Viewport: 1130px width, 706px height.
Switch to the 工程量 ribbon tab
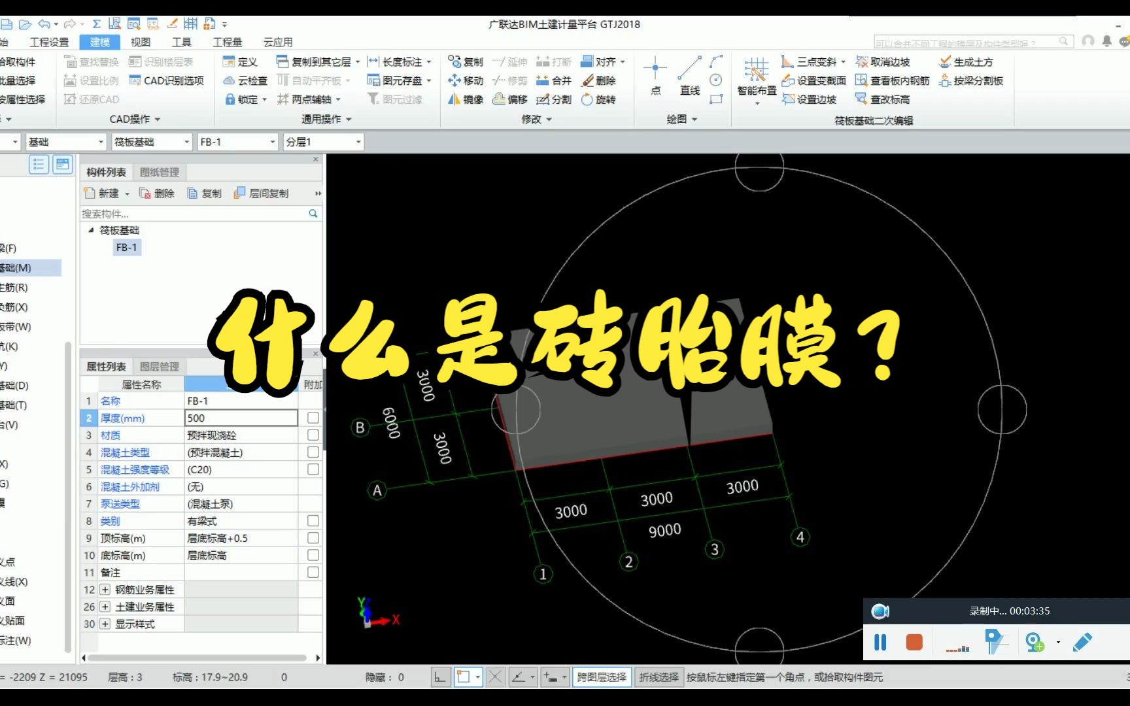pyautogui.click(x=227, y=42)
